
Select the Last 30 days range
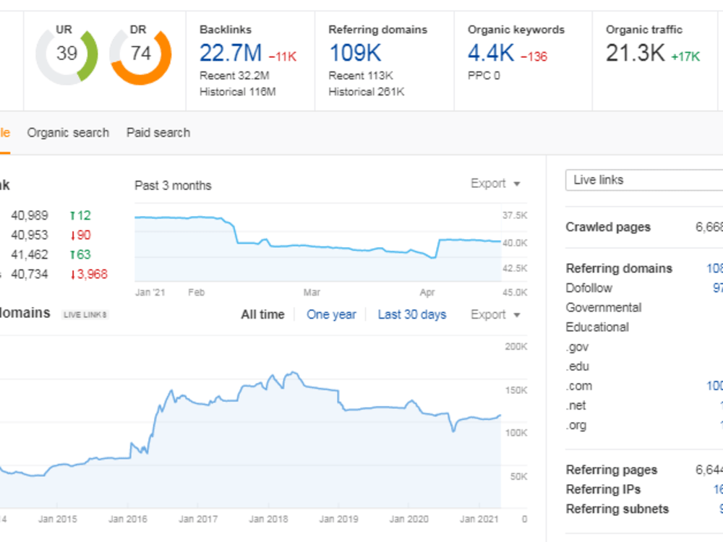(x=412, y=315)
